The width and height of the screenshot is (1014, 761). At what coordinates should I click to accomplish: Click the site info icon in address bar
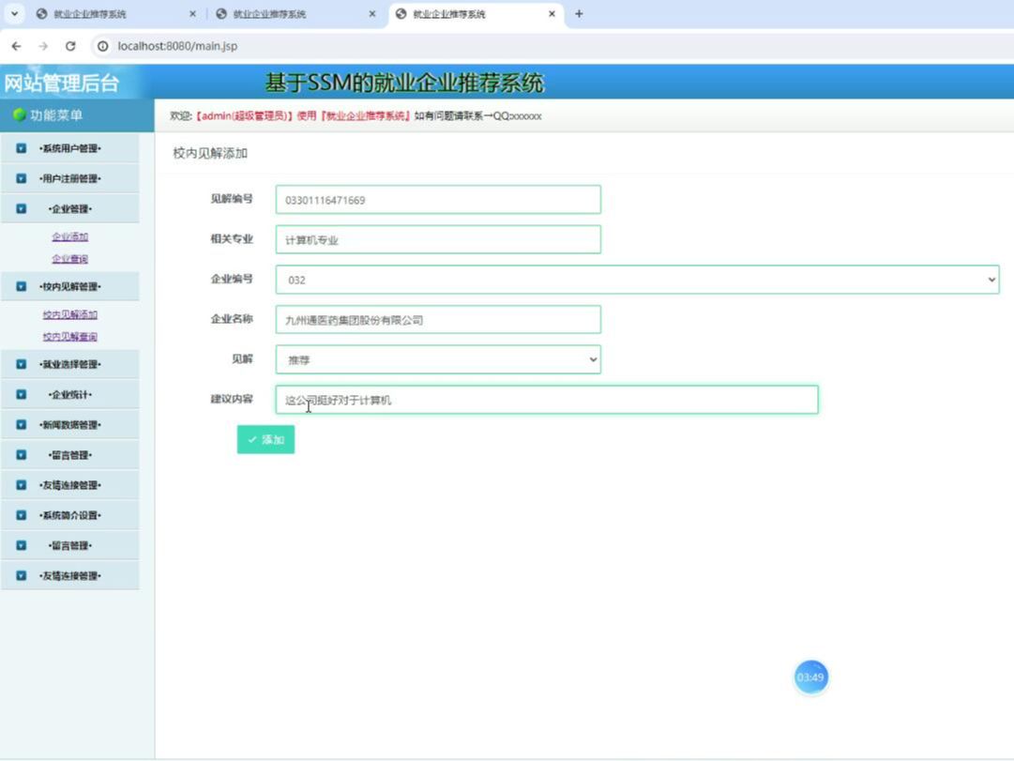point(102,46)
